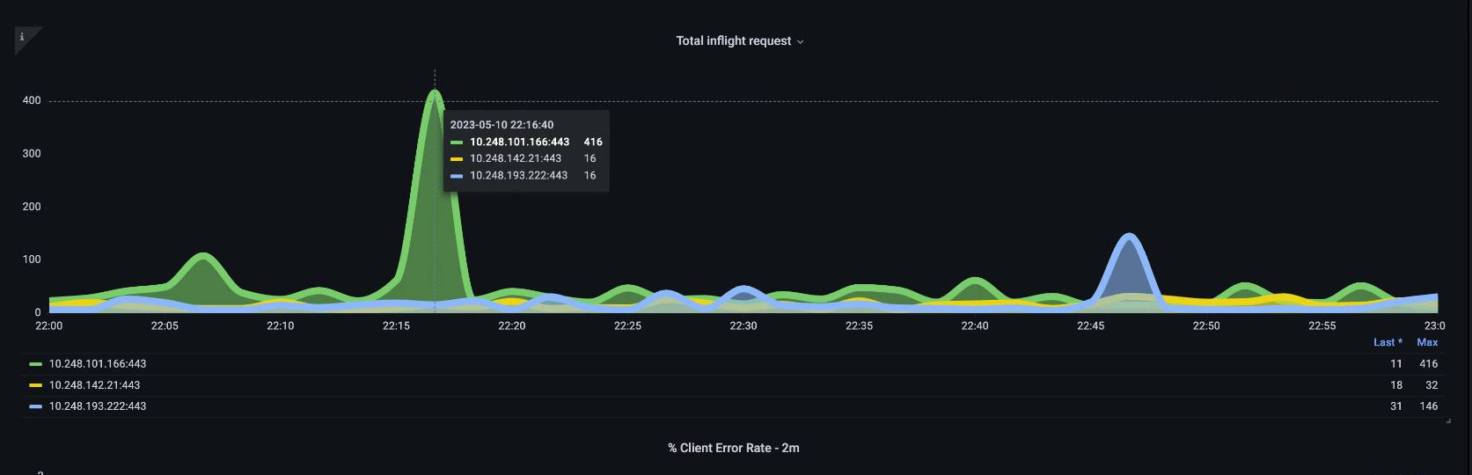Click the 22:30 label on the time axis
The width and height of the screenshot is (1472, 475).
pyautogui.click(x=743, y=325)
